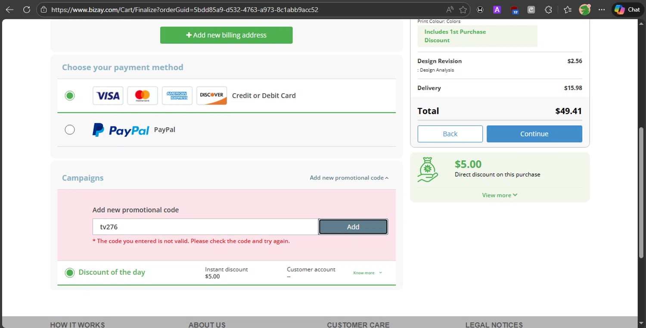Open Read aloud icon in address bar

coord(450,9)
